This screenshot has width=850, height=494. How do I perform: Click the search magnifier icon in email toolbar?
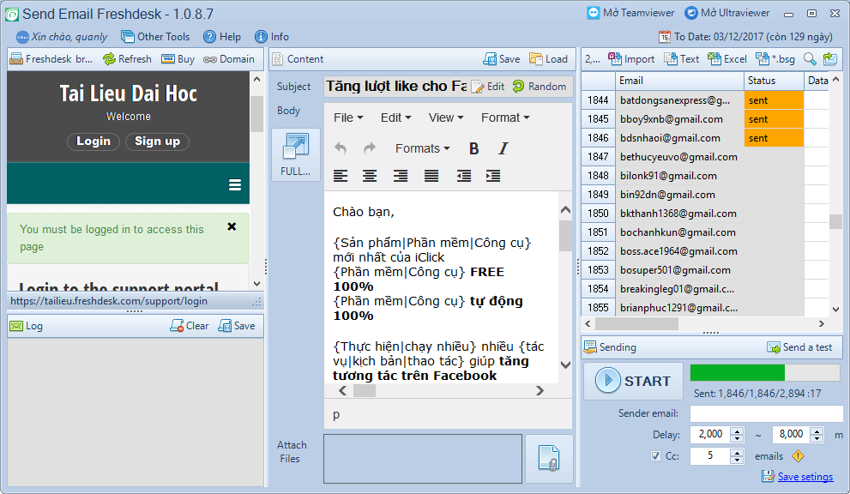pos(810,59)
